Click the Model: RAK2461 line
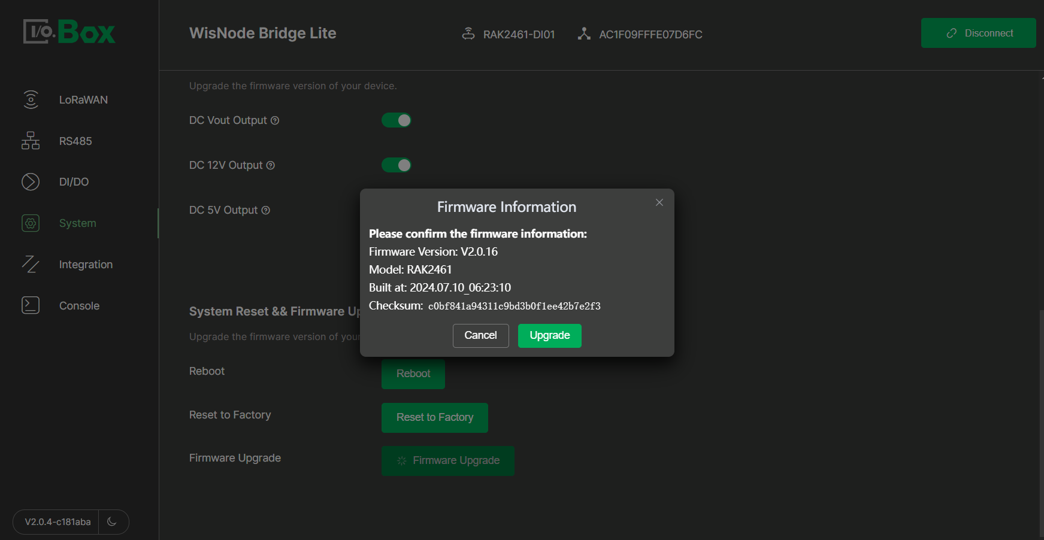Screen dimensions: 1044x540 click(410, 269)
